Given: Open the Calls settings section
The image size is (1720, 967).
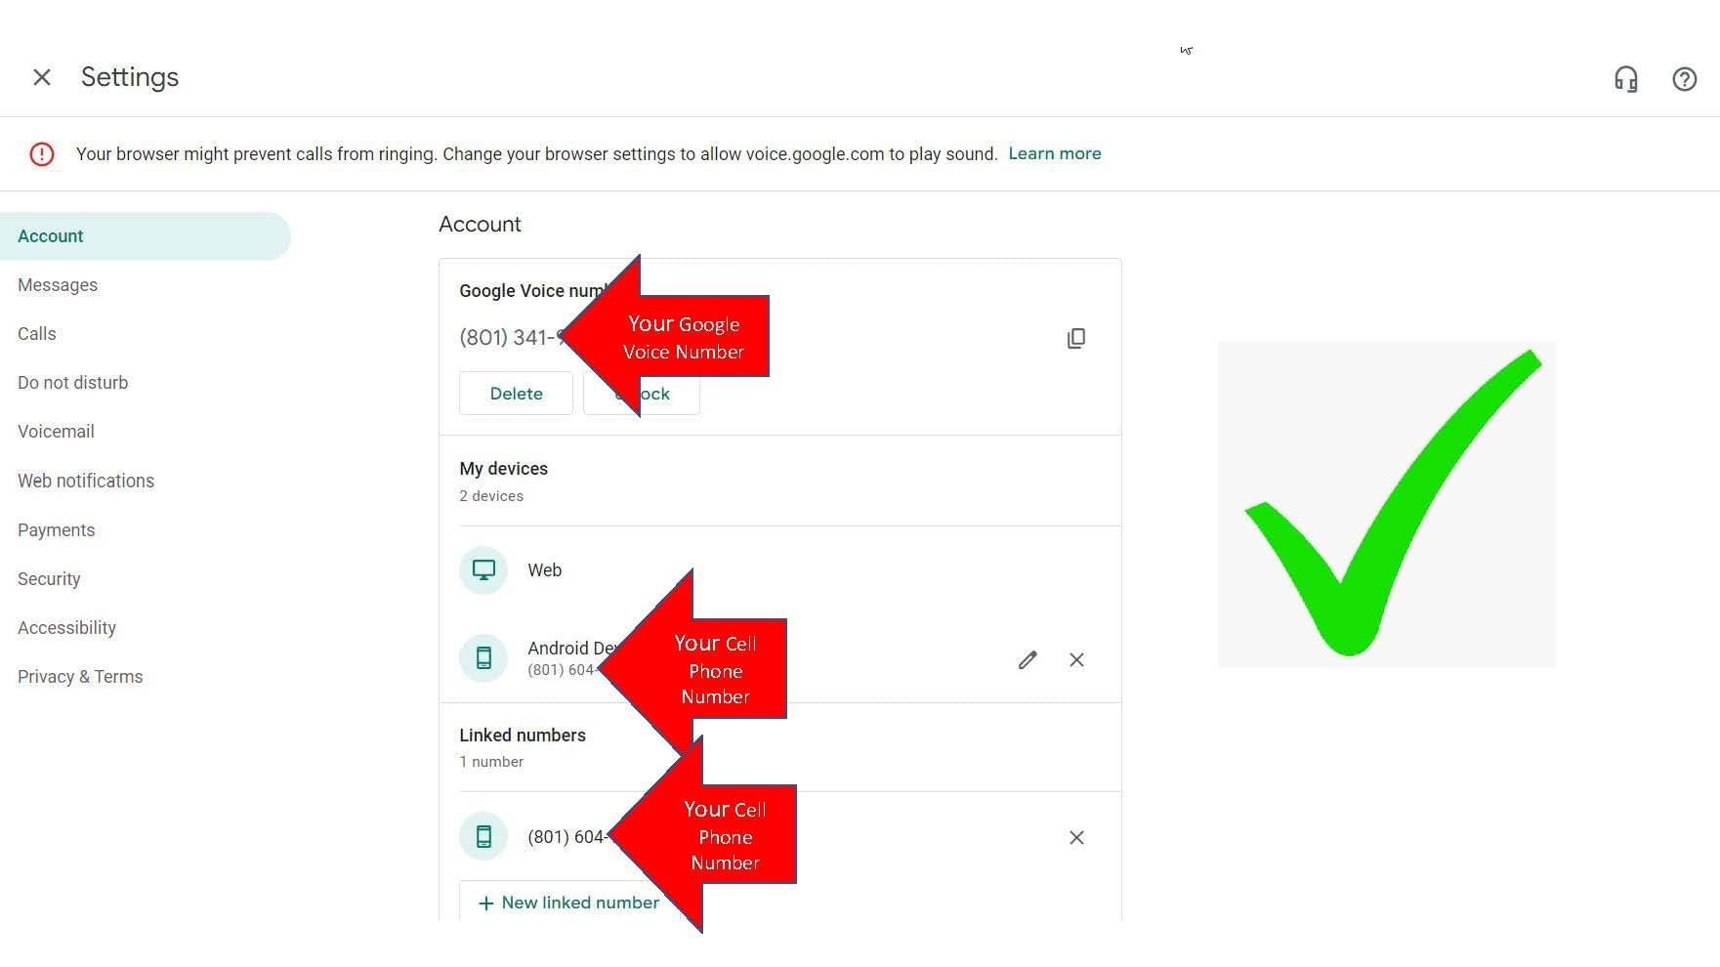Looking at the screenshot, I should 37,334.
